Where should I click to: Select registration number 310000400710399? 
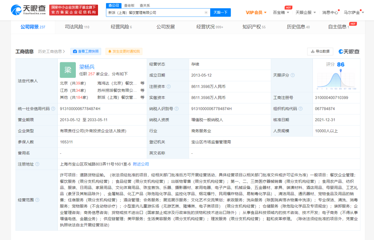point(331,98)
